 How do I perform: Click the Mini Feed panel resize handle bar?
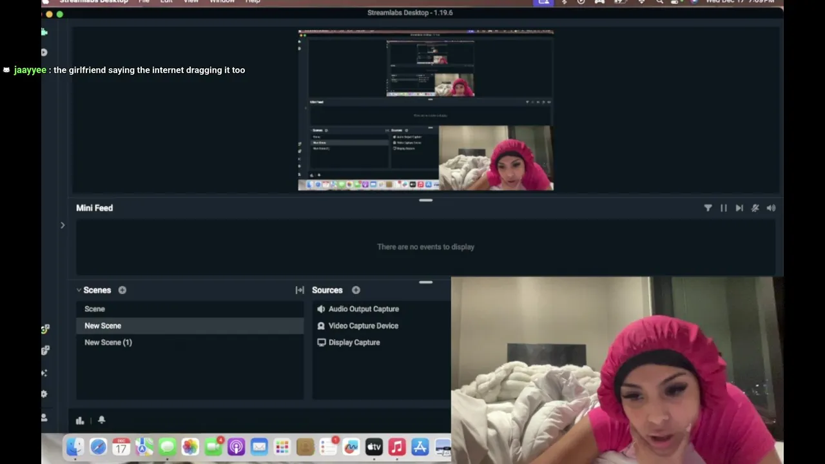pos(425,282)
